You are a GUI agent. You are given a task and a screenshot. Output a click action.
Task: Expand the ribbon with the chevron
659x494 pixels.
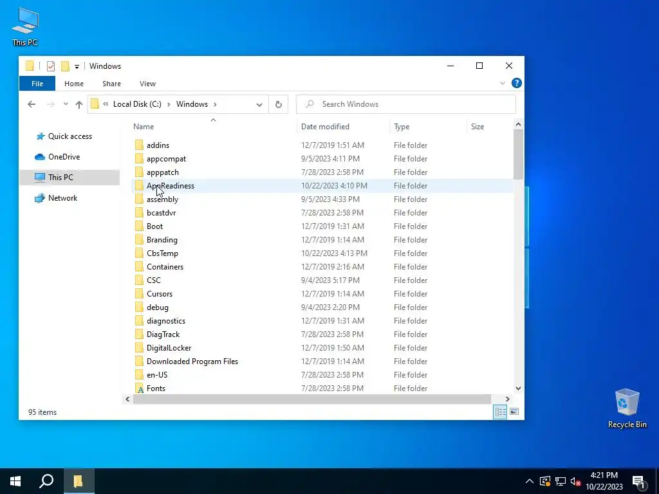click(x=502, y=83)
